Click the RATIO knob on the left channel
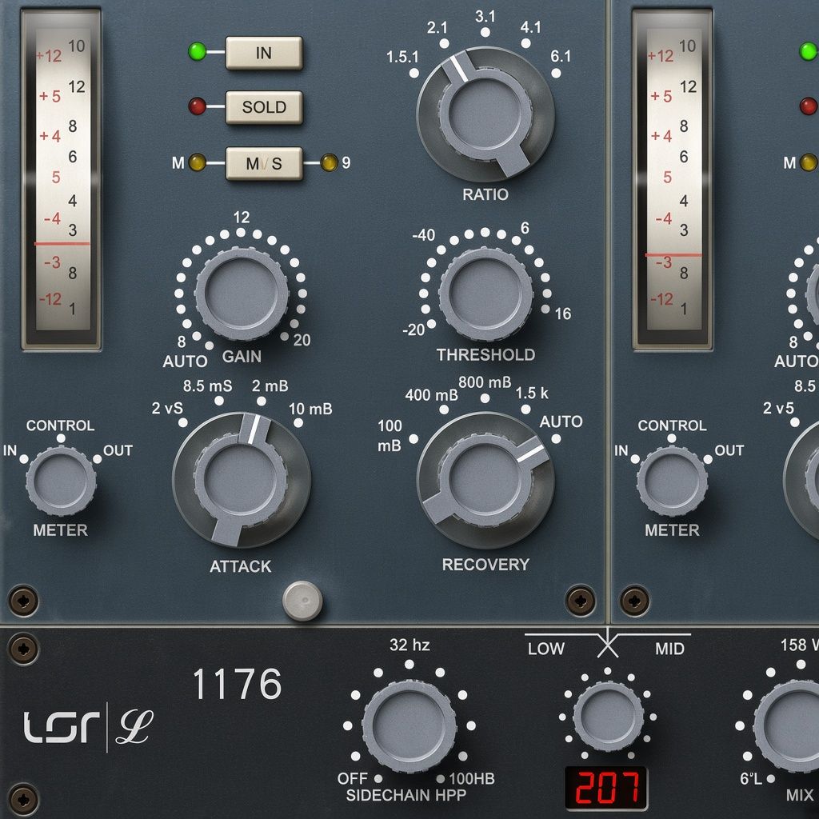 485,114
